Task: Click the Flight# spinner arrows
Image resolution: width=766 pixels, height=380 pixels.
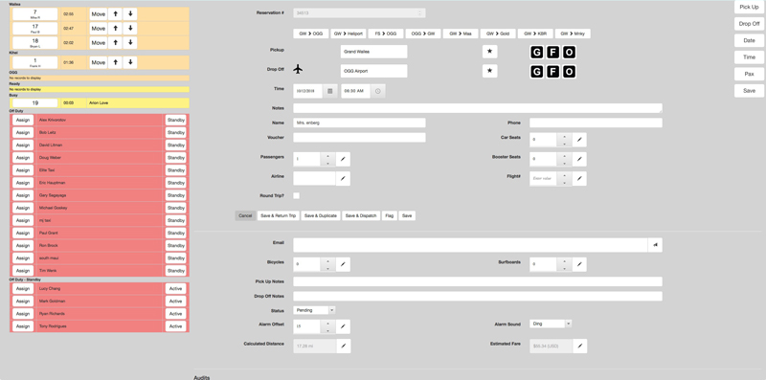Action: pyautogui.click(x=564, y=179)
